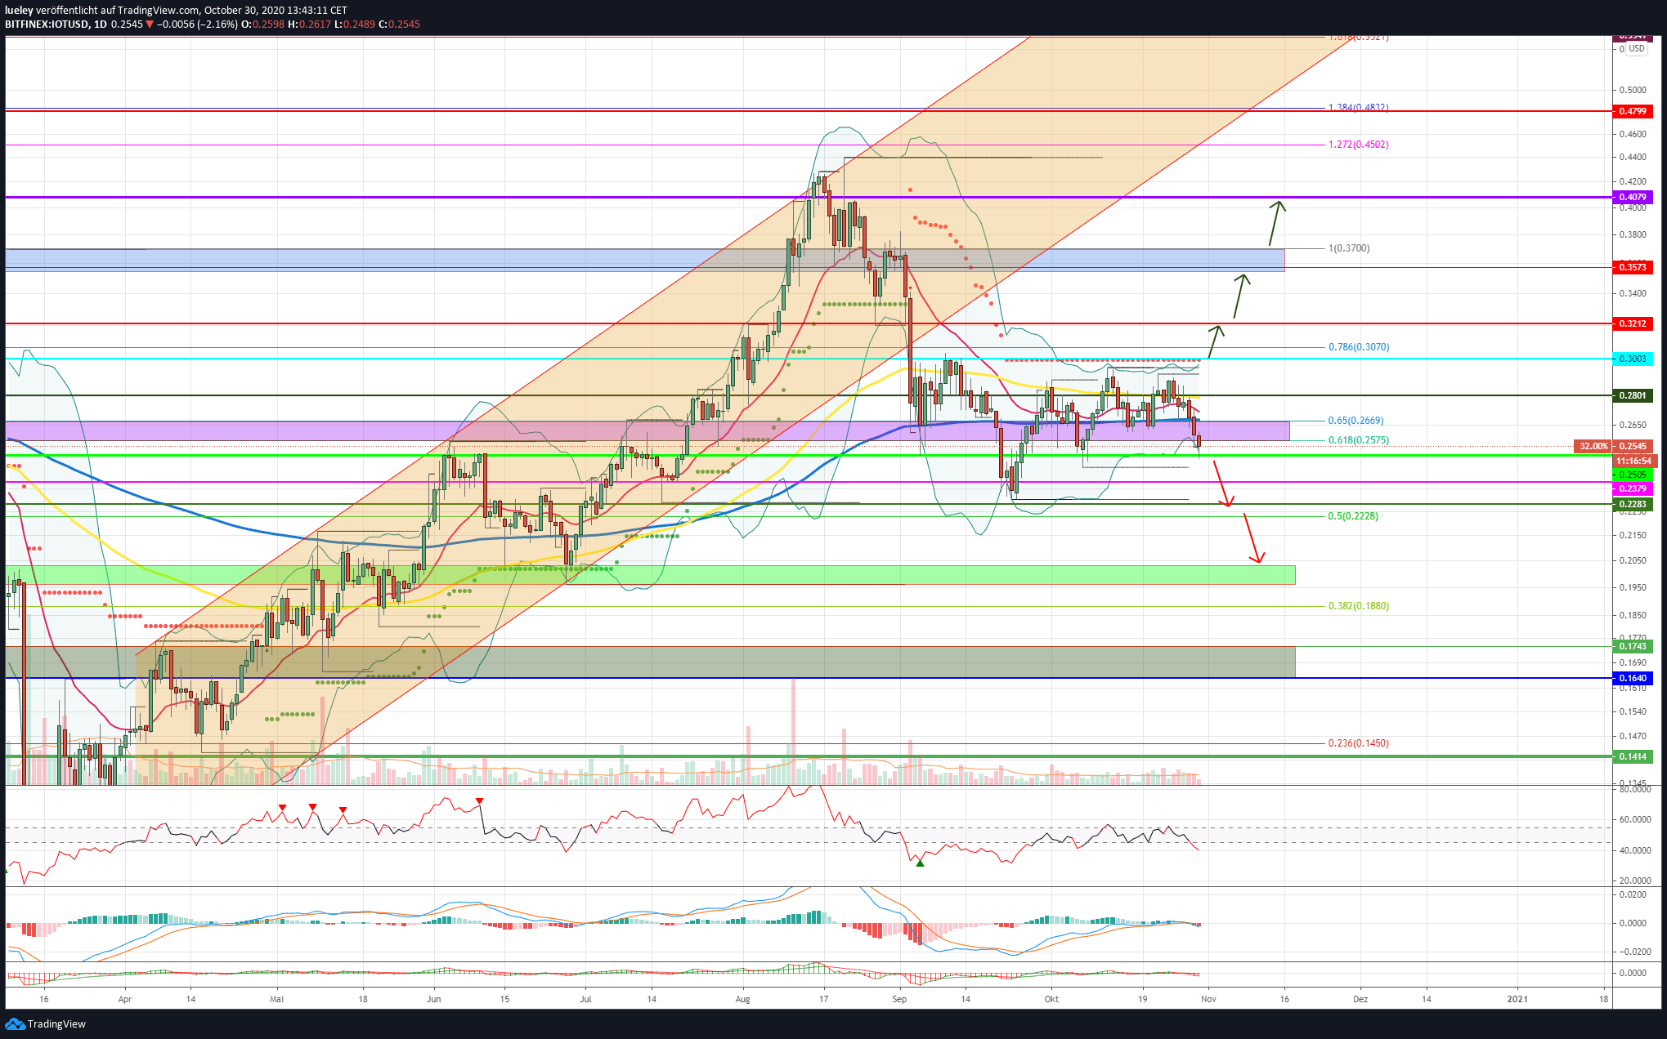
Task: Select the blue resistance zone rectangle near 0.3700
Action: pyautogui.click(x=645, y=260)
